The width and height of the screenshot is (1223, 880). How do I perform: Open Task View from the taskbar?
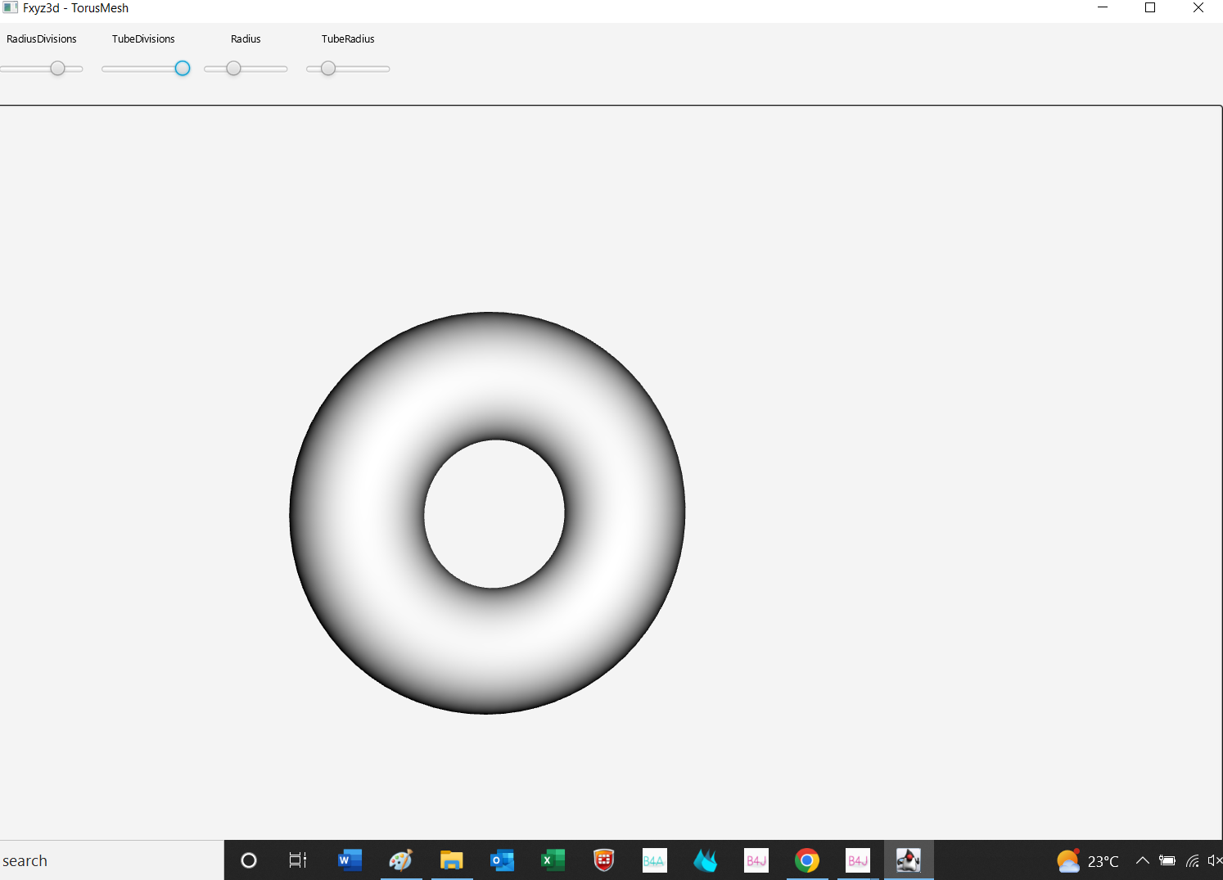click(x=298, y=860)
